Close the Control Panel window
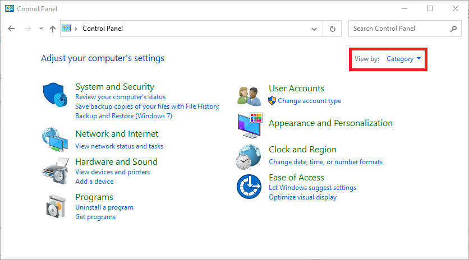Viewport: 469px width, 260px height. point(456,8)
